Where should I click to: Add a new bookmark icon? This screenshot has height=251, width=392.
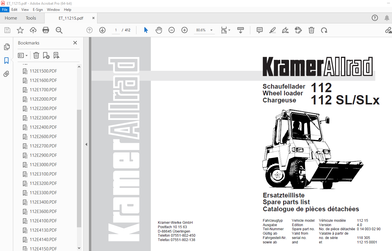(46, 55)
